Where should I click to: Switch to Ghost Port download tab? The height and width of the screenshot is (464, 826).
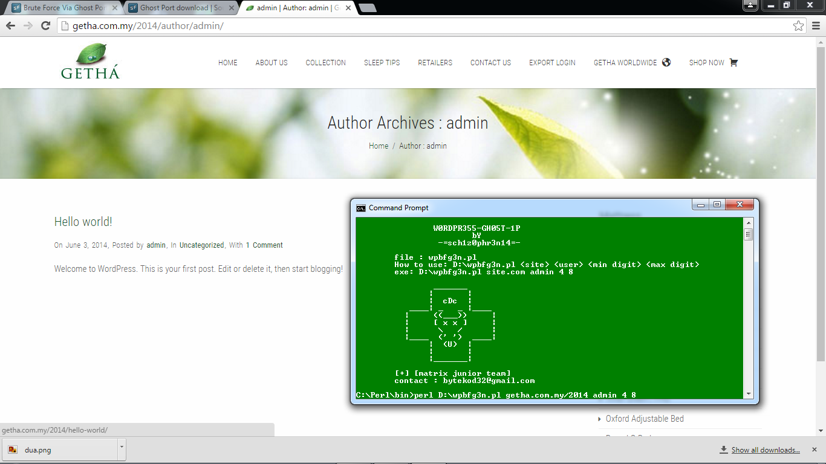180,8
